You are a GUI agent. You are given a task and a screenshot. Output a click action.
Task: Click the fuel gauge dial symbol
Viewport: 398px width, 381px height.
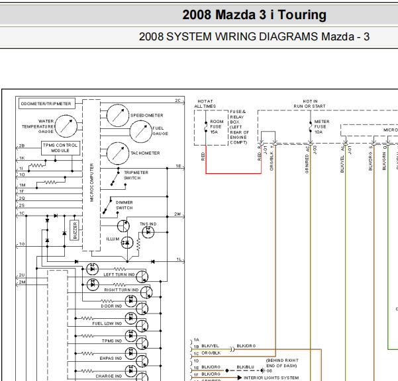point(141,132)
